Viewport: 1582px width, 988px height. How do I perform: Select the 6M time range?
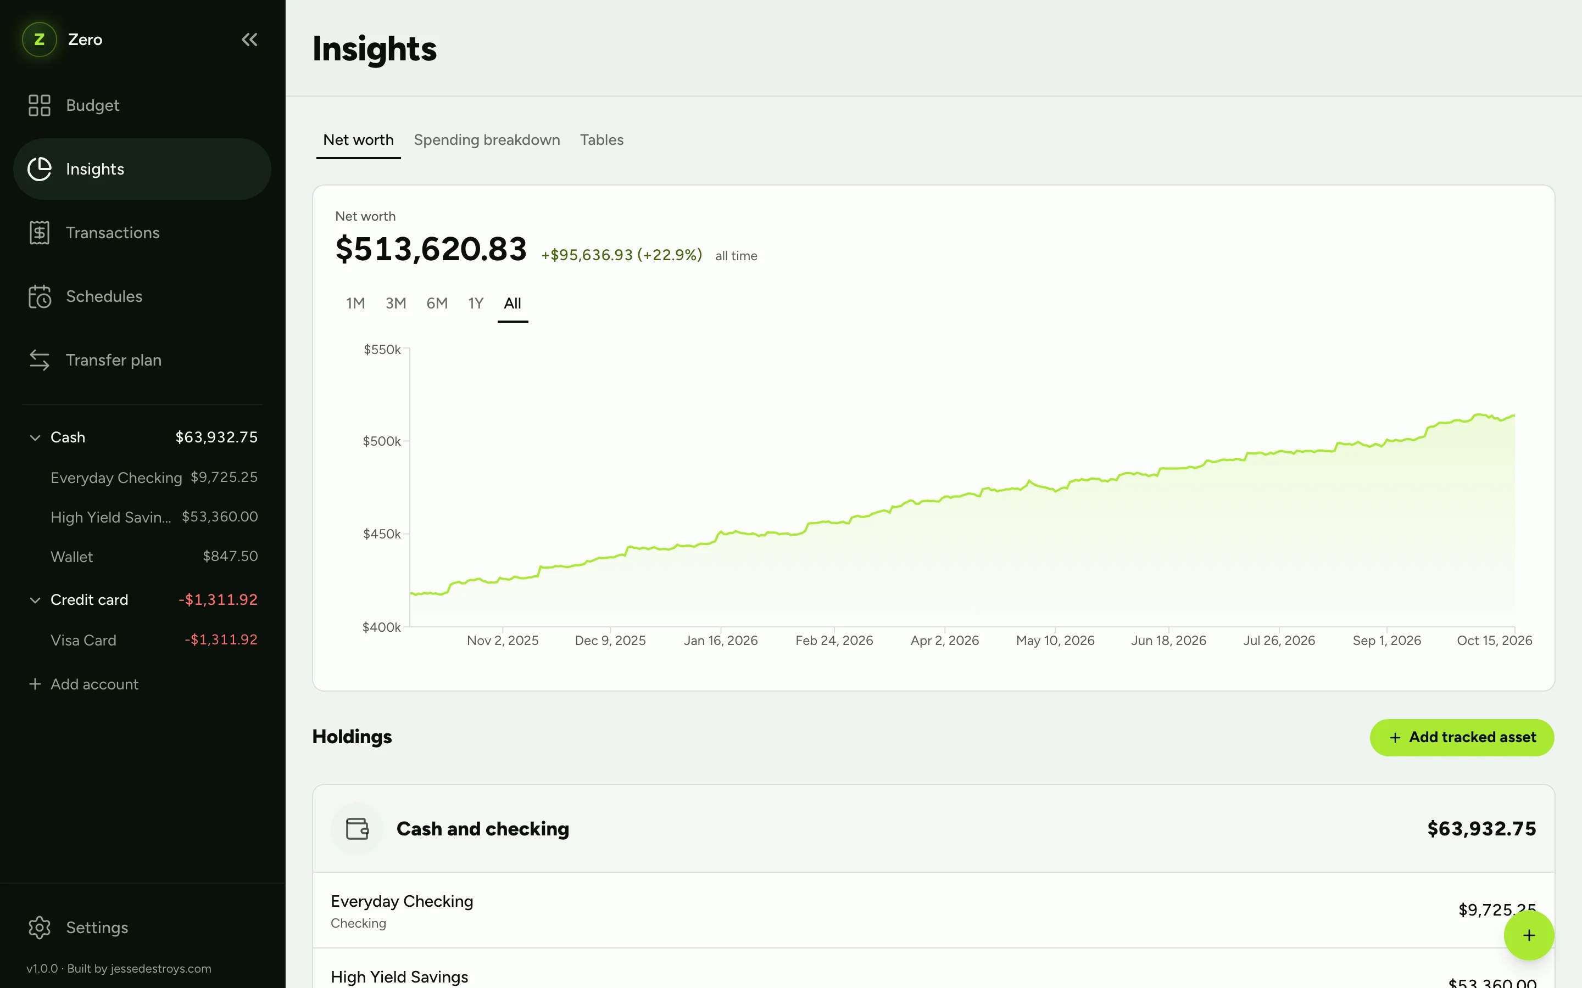437,303
